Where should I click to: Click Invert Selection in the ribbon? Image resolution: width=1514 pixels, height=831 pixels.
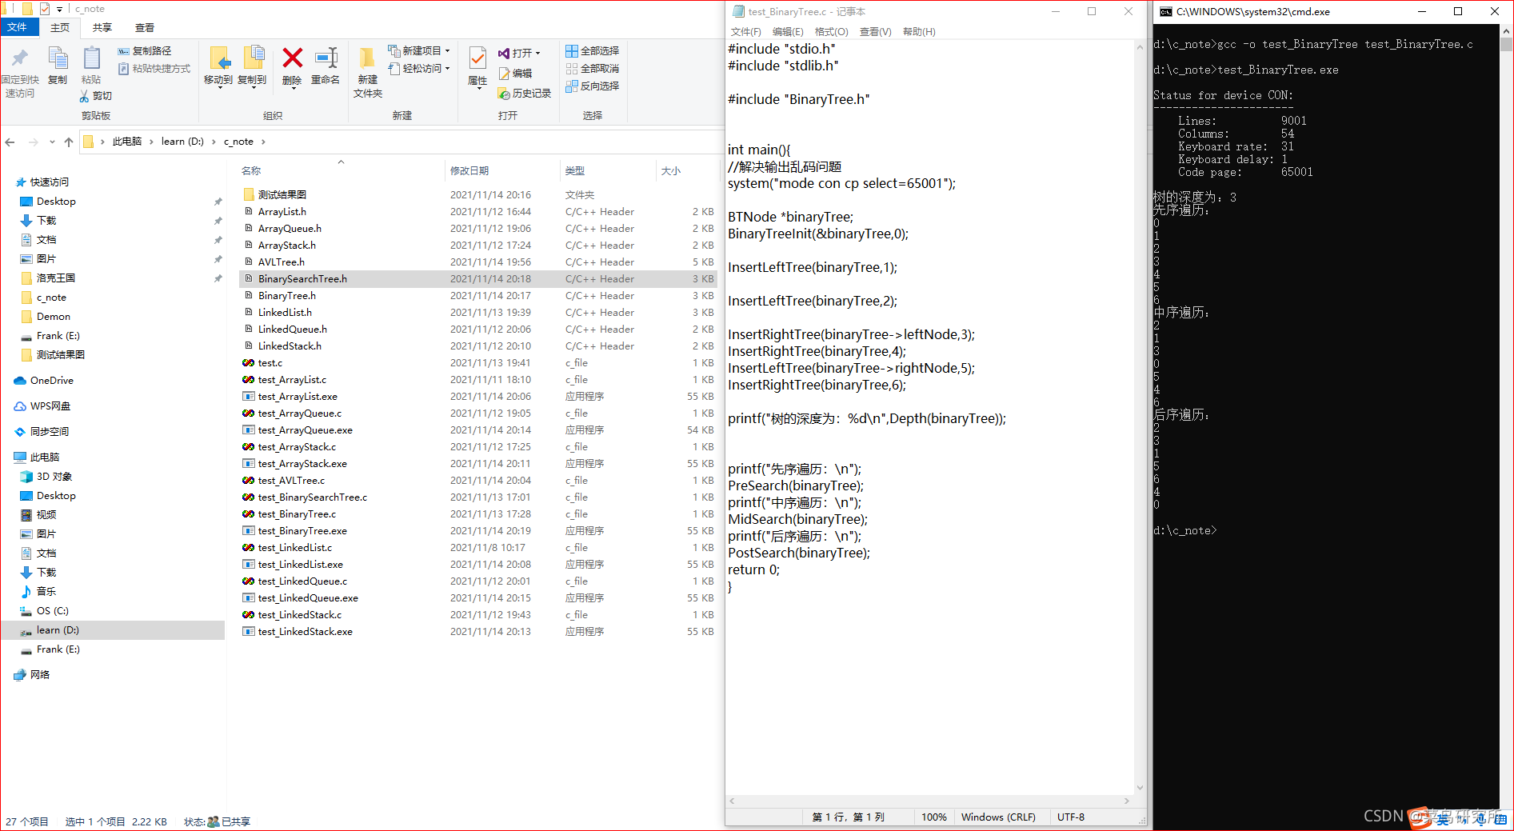(x=593, y=86)
